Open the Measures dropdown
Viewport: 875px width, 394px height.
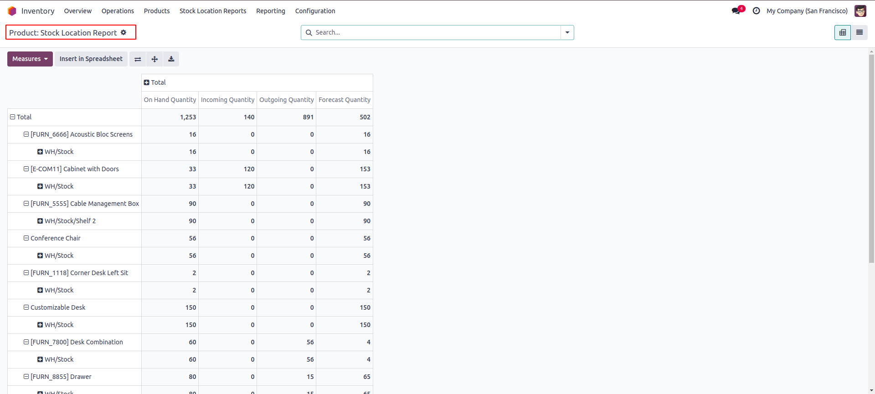(x=30, y=59)
